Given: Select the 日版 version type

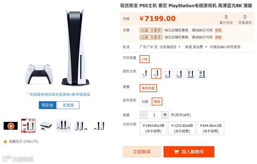Looking at the screenshot, I should click(x=145, y=102).
